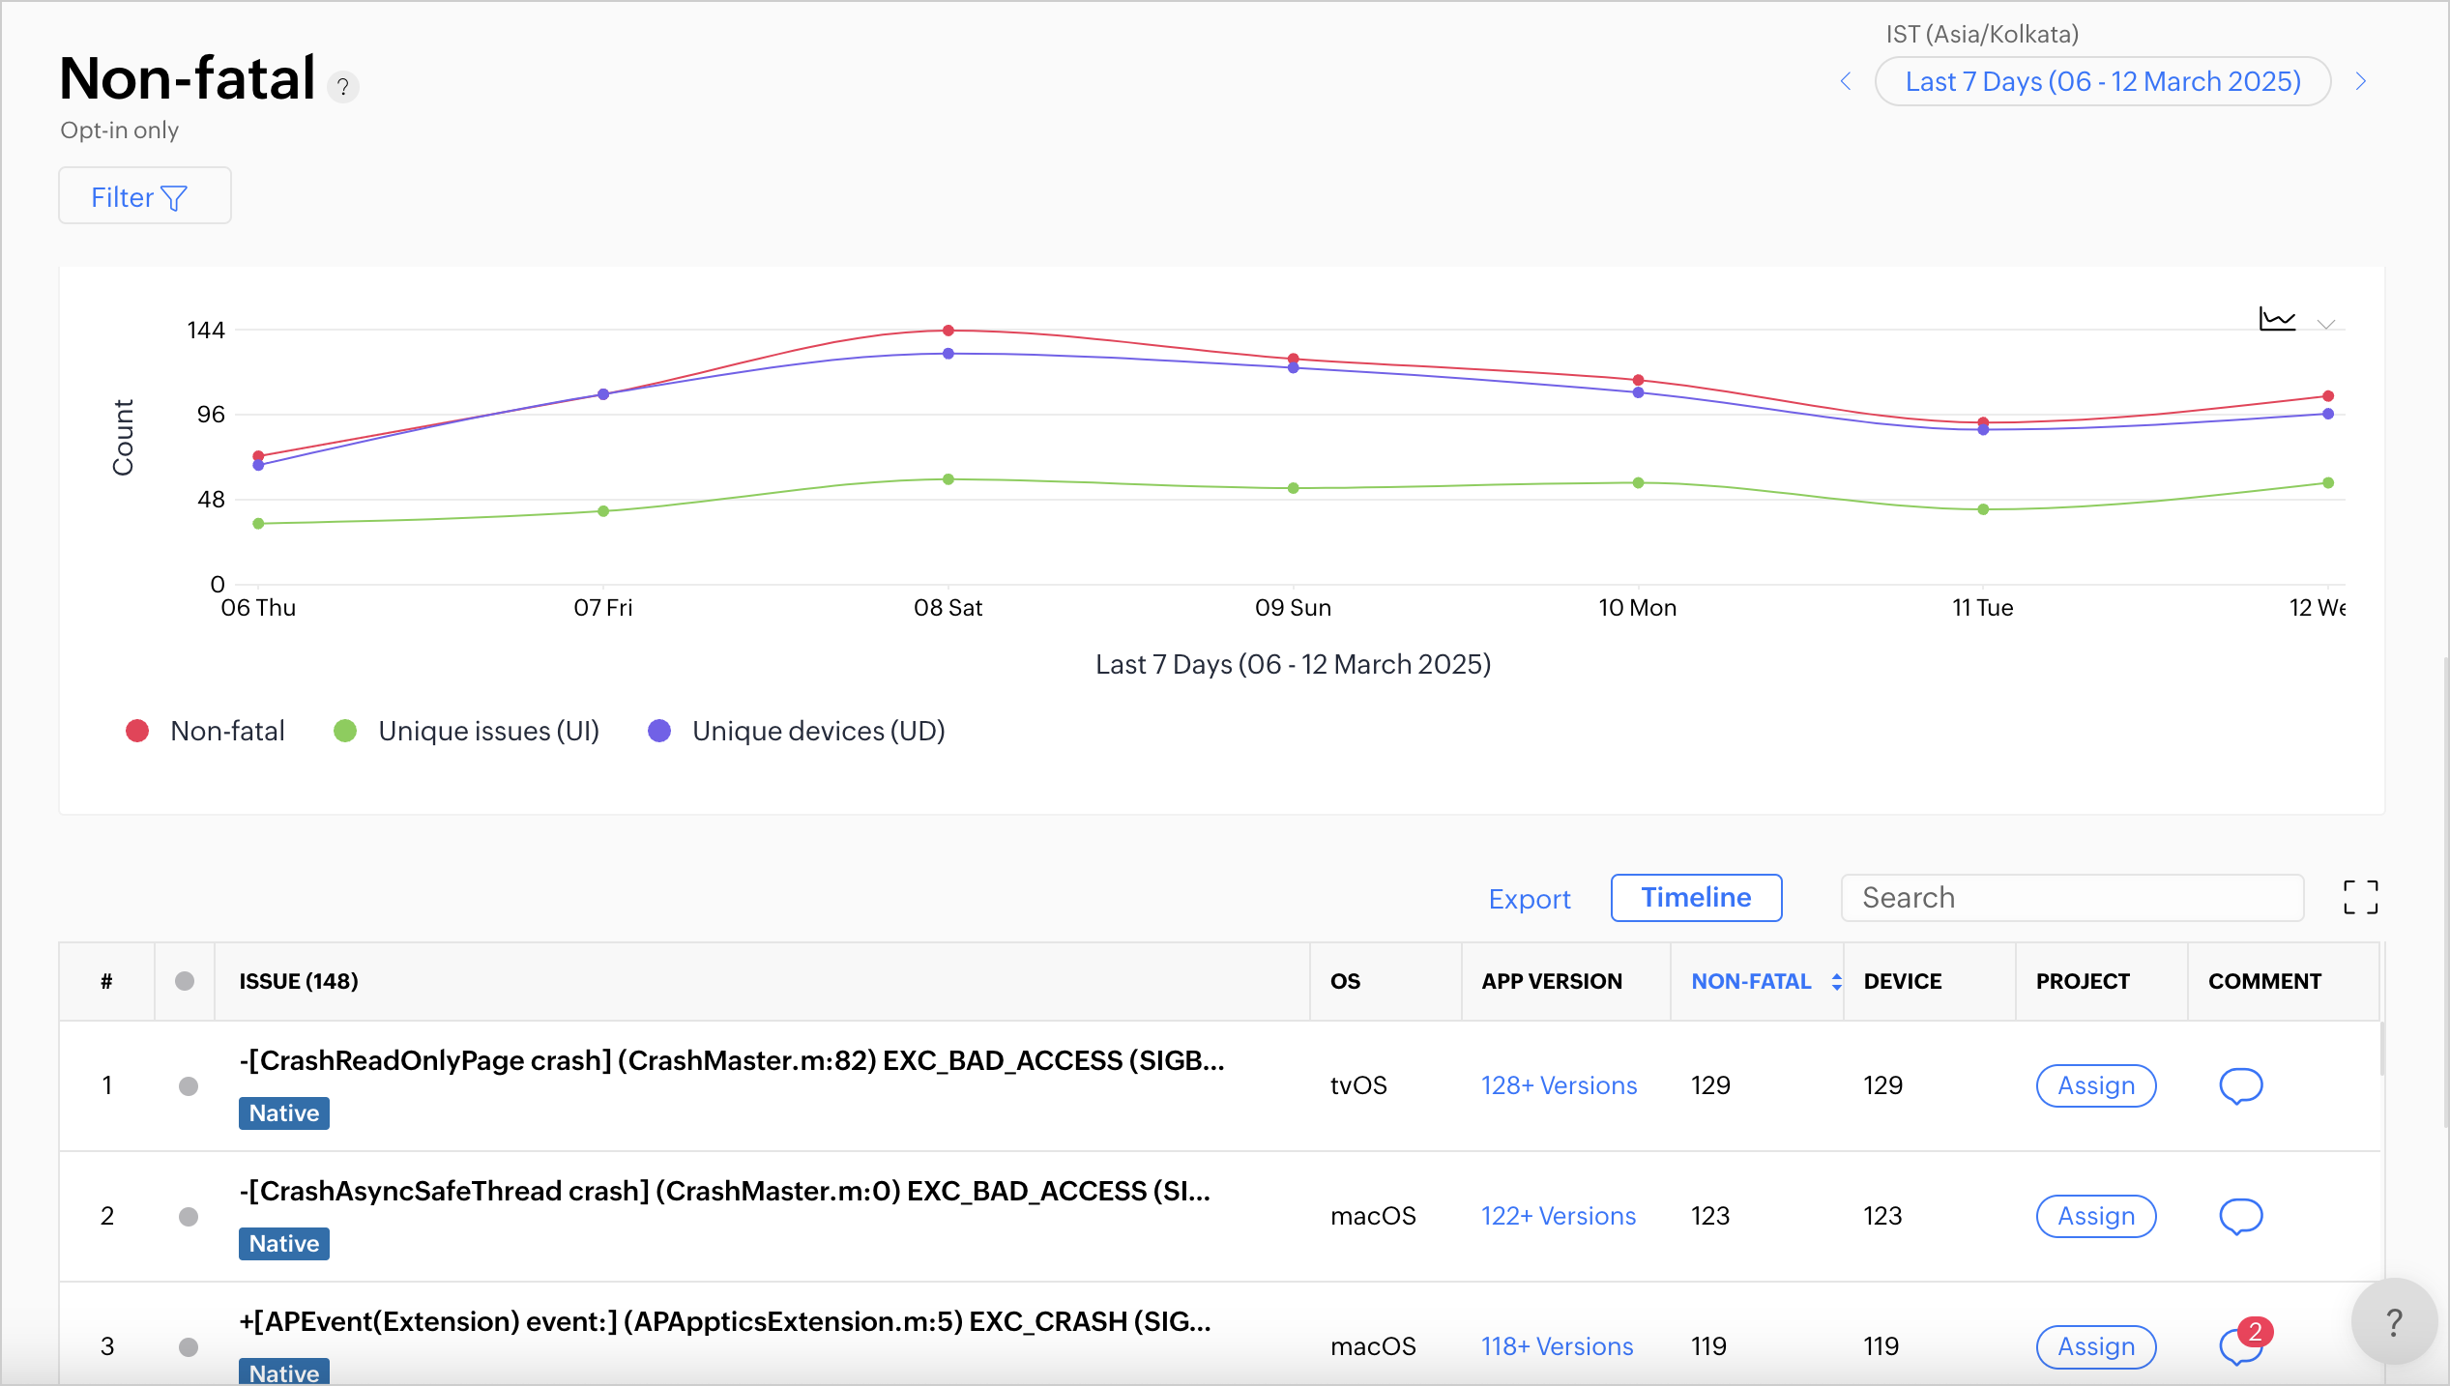Enter fullscreen with the expand icon

point(2360,898)
